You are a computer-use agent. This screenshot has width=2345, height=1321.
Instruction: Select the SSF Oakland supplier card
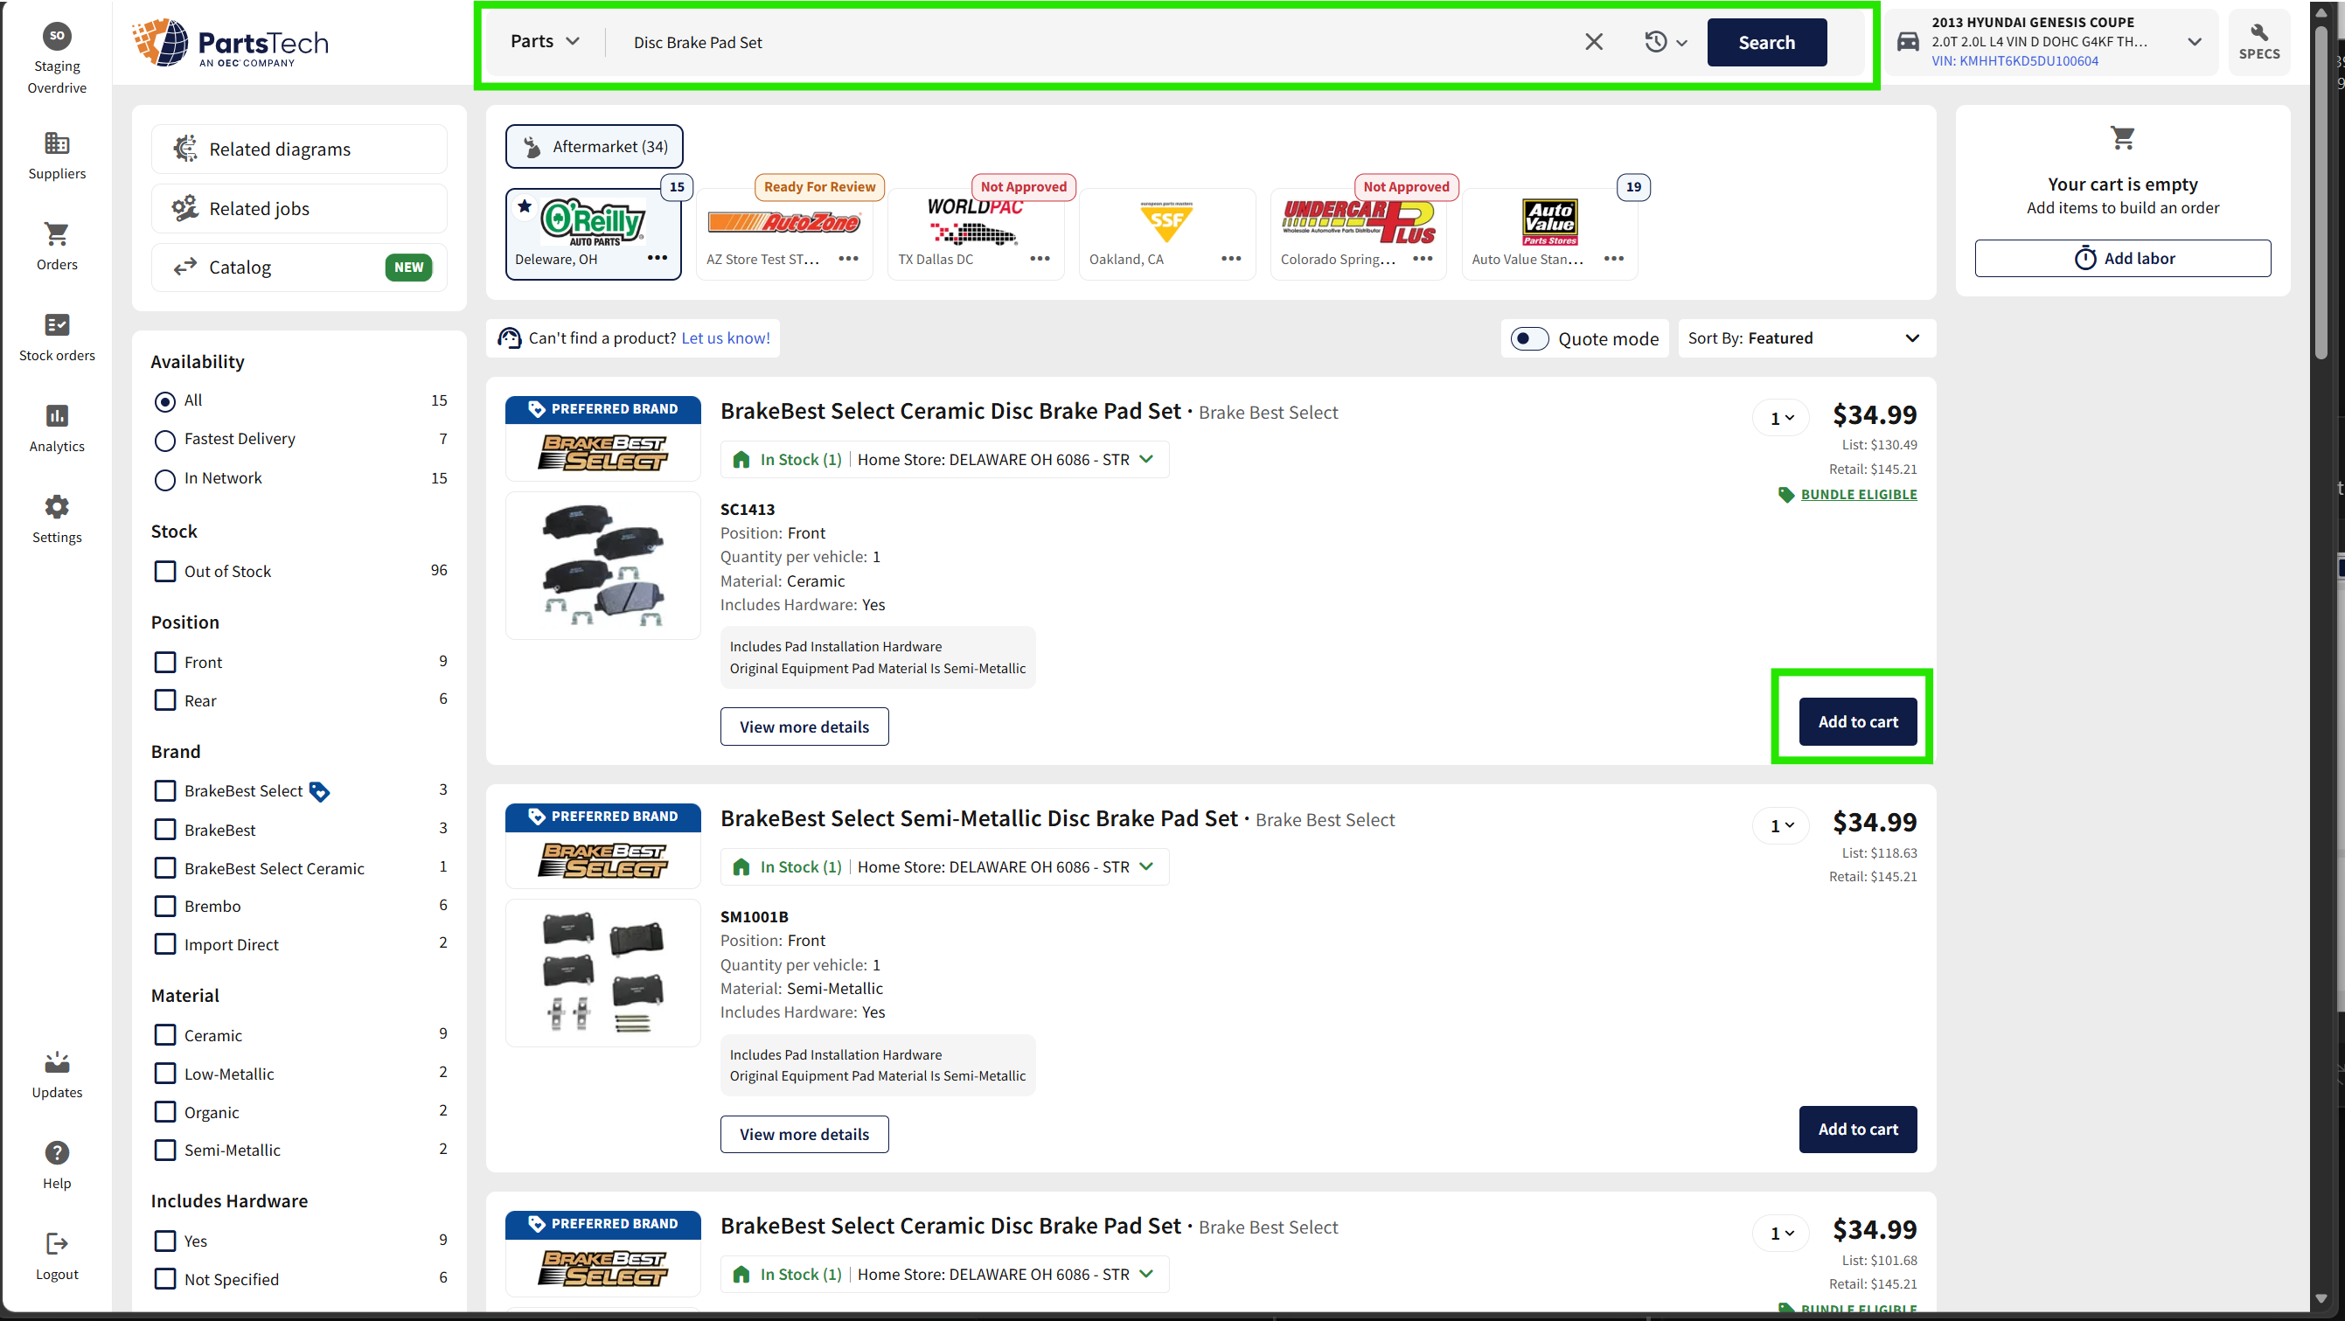coord(1166,233)
